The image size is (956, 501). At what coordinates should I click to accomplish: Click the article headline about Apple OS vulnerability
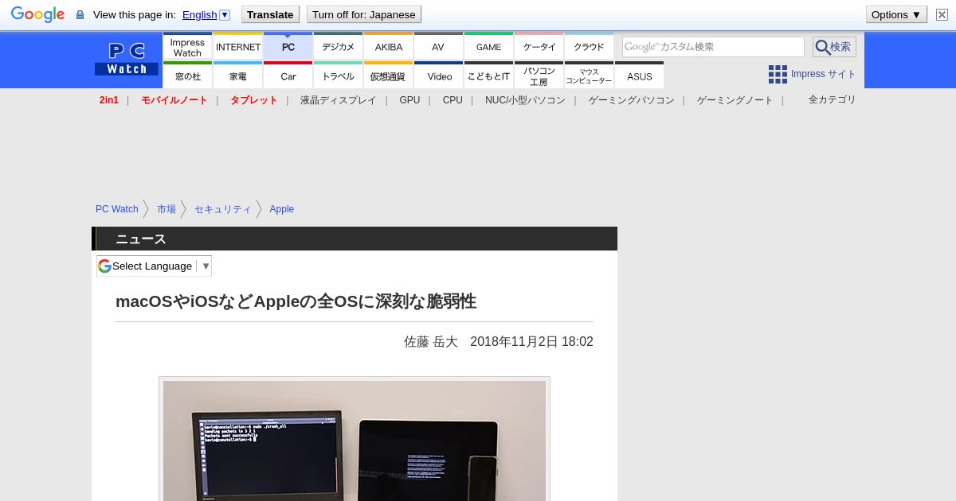296,301
